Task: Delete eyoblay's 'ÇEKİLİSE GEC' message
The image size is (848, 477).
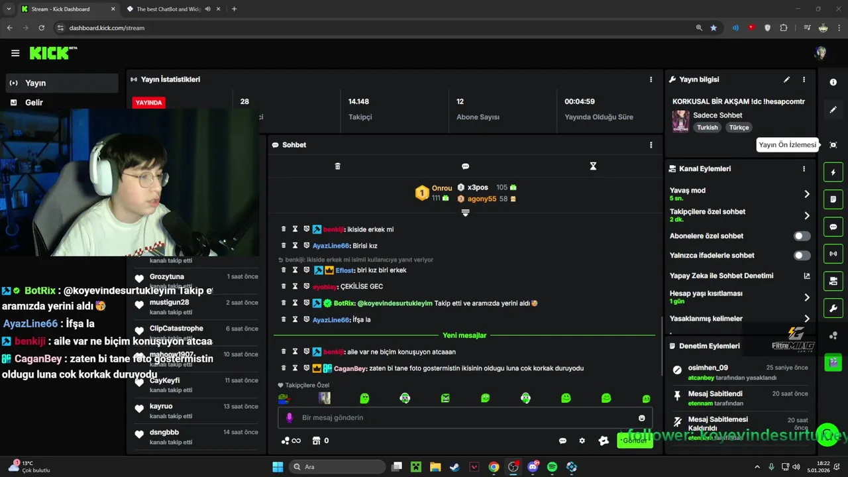Action: [x=284, y=286]
